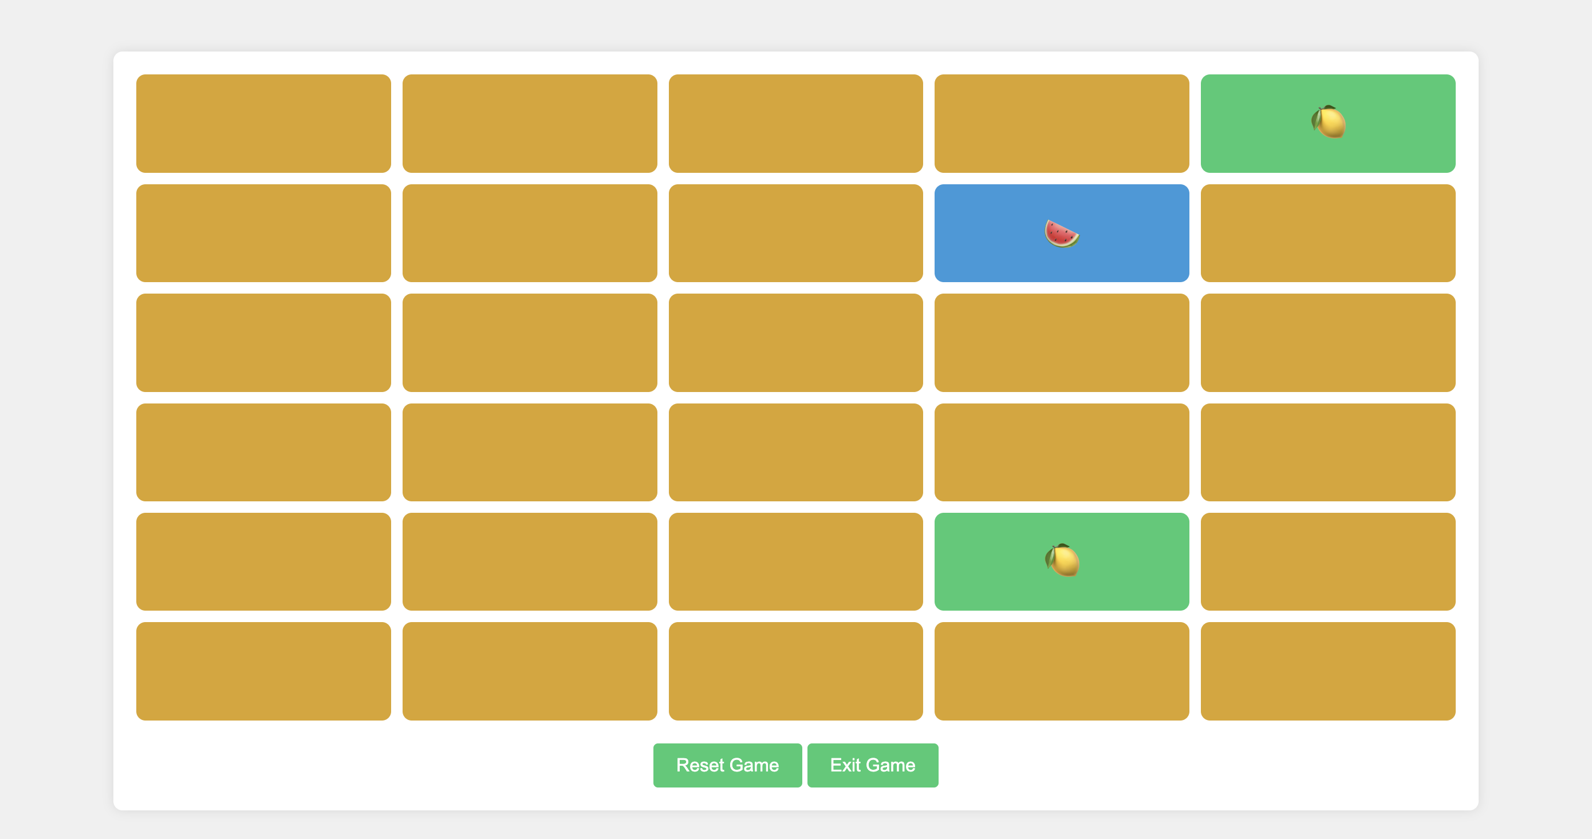Flip the face-down card right of the watermelon
Screen dimensions: 1592x839
[1327, 233]
